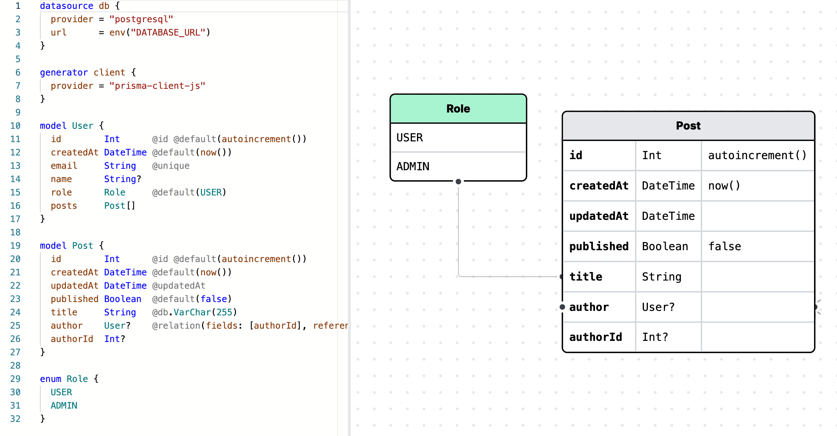Select the Post model header

pos(688,126)
